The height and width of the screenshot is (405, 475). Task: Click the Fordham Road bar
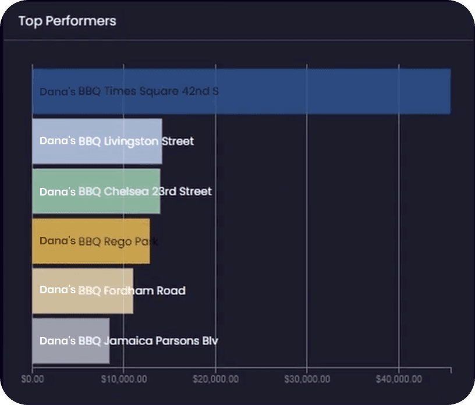(83, 291)
